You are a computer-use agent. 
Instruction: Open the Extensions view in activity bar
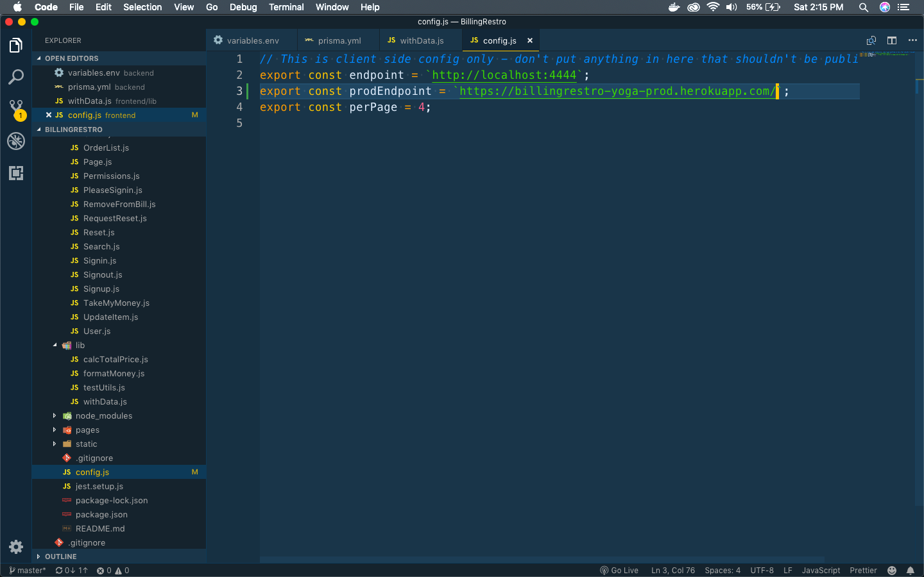point(16,172)
